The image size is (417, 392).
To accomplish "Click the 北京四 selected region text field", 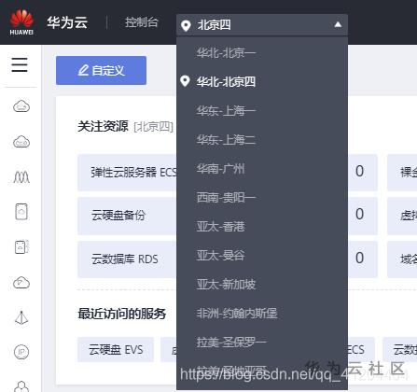I will point(262,25).
